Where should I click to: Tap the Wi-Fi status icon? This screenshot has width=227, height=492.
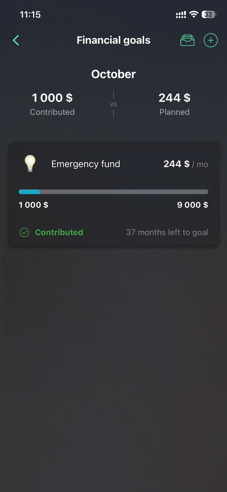tap(194, 14)
